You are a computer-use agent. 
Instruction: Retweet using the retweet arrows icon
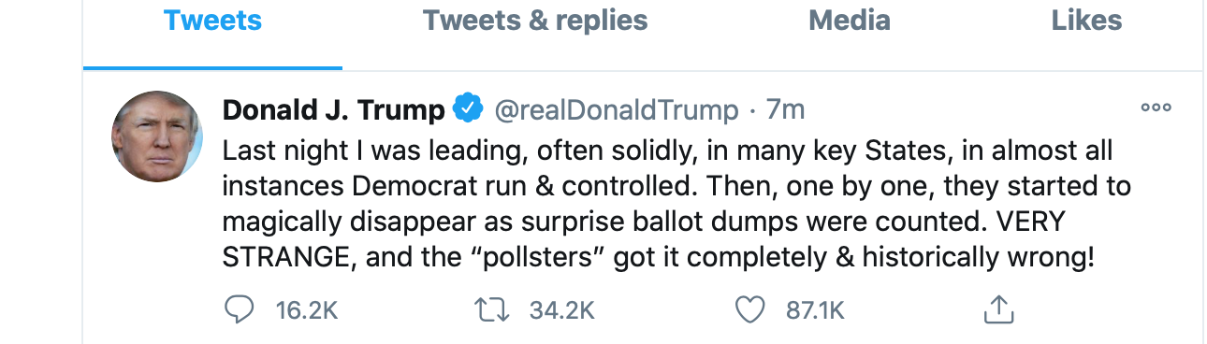492,310
